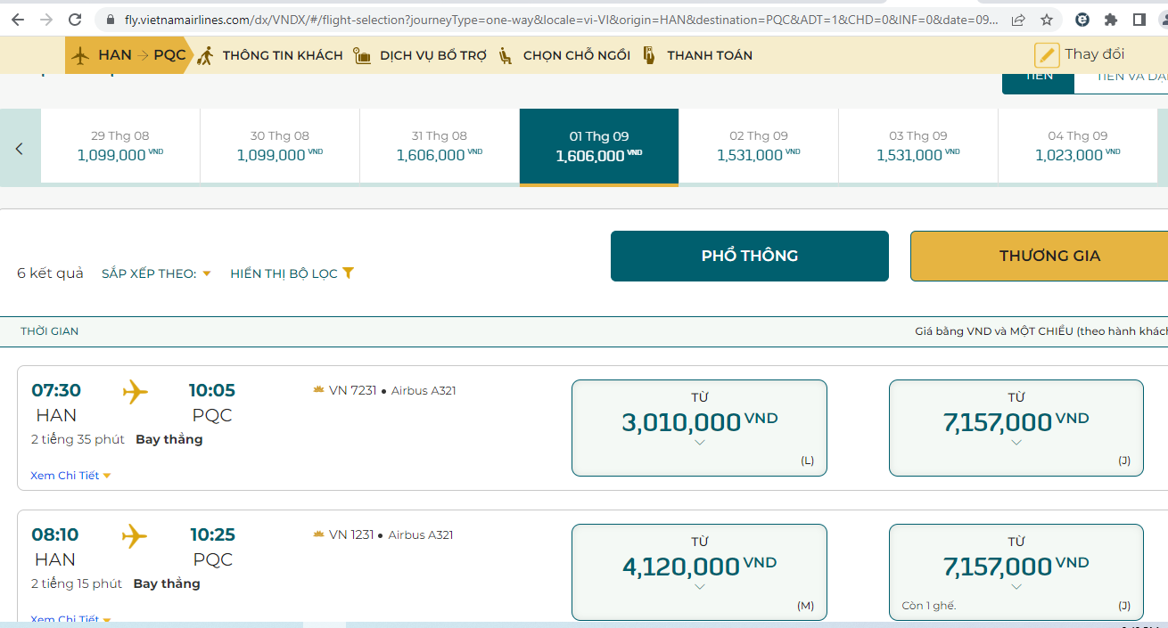Screen dimensions: 1168x628
Task: Bookmark page with star icon
Action: [1047, 20]
